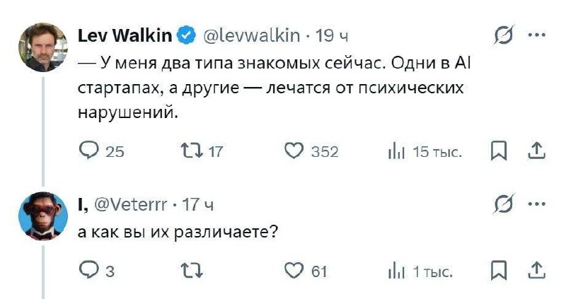Repost the Veterrr reply
The image size is (566, 299).
(192, 271)
